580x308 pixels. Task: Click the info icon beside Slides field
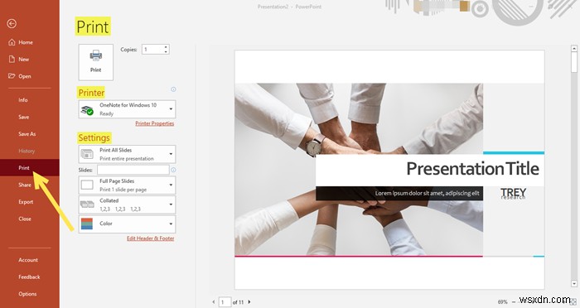point(173,170)
